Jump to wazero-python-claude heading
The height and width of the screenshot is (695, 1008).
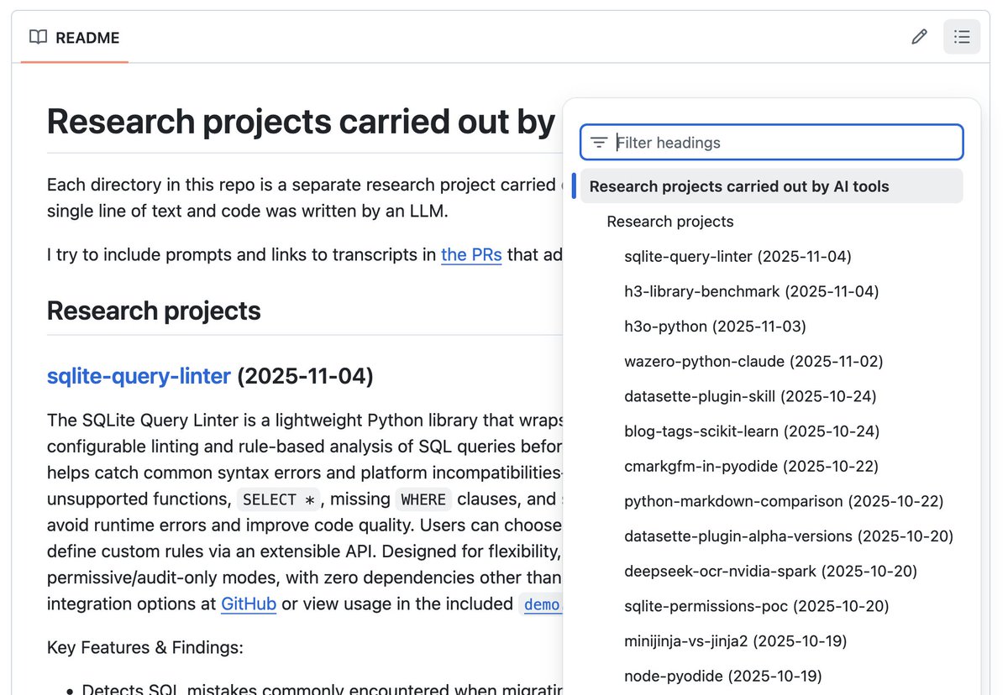pos(753,361)
